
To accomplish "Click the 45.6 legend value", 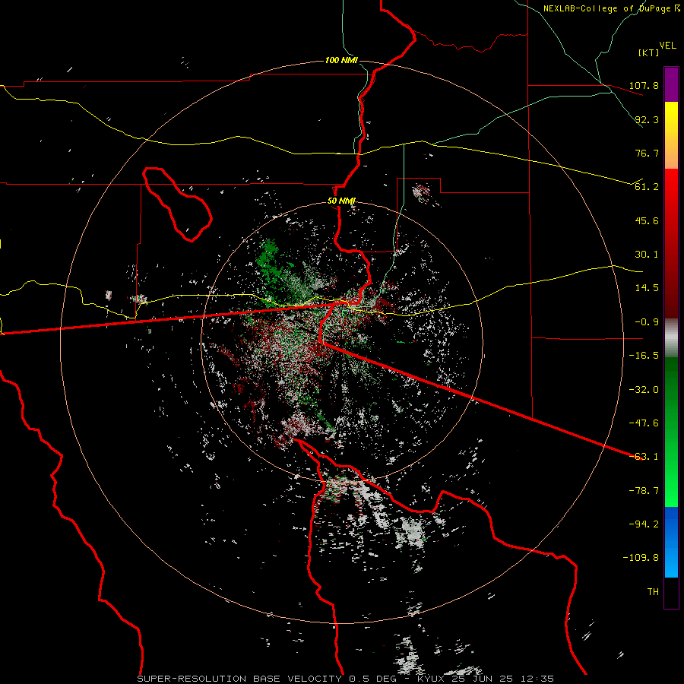I will [x=647, y=220].
